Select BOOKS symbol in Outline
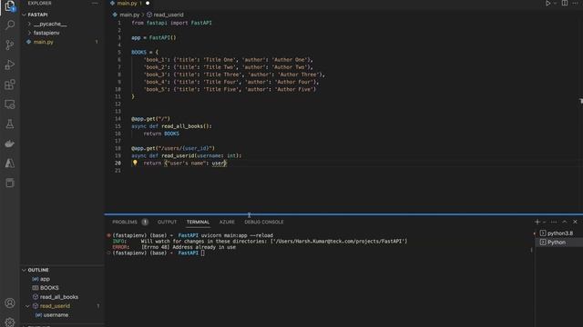The height and width of the screenshot is (327, 583). (49, 288)
